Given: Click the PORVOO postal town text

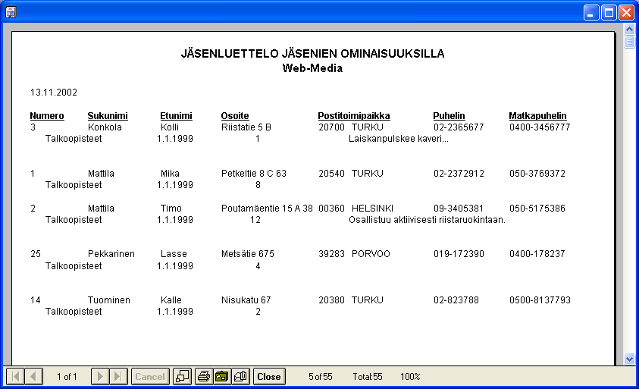Looking at the screenshot, I should coord(371,253).
